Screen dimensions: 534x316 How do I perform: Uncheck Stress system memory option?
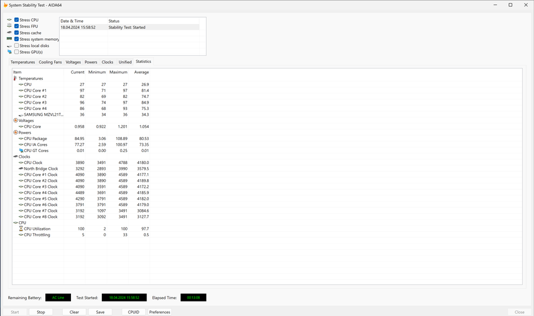[x=16, y=39]
